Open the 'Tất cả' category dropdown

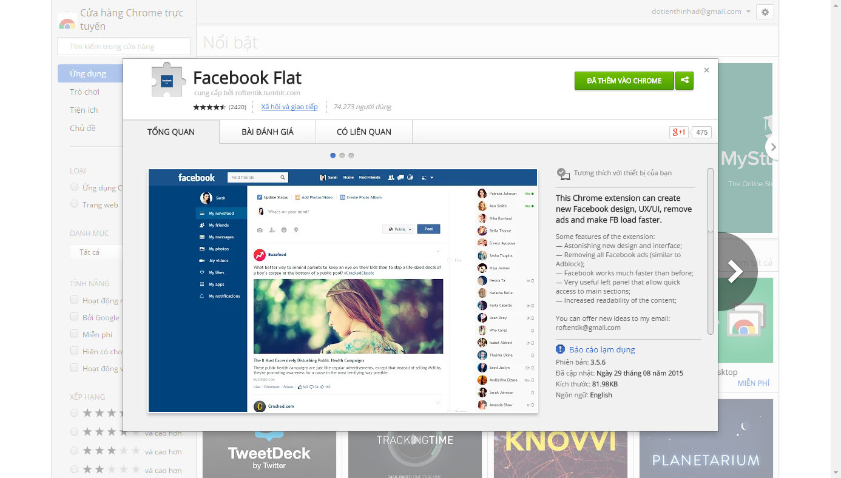point(96,252)
